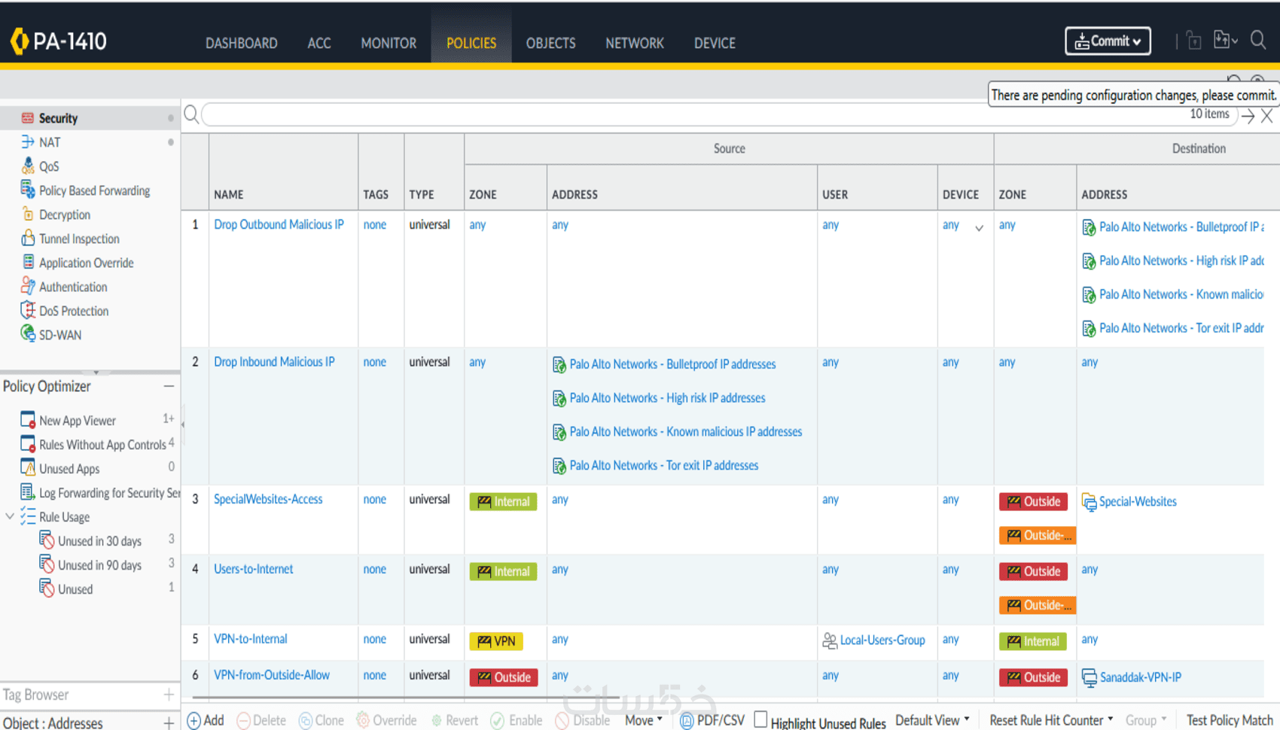Clear the filter with X icon
This screenshot has width=1280, height=730.
coord(1267,116)
